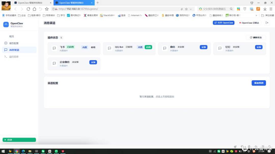Viewport: 275px width, 154px height.
Task: Click the 暂无渠道配置 empty hint text
Action: (x=157, y=97)
